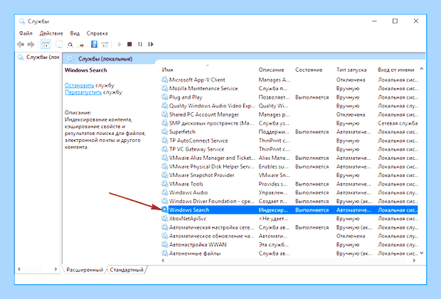The height and width of the screenshot is (299, 441).
Task: Sort by the Состояние column header
Action: [309, 70]
